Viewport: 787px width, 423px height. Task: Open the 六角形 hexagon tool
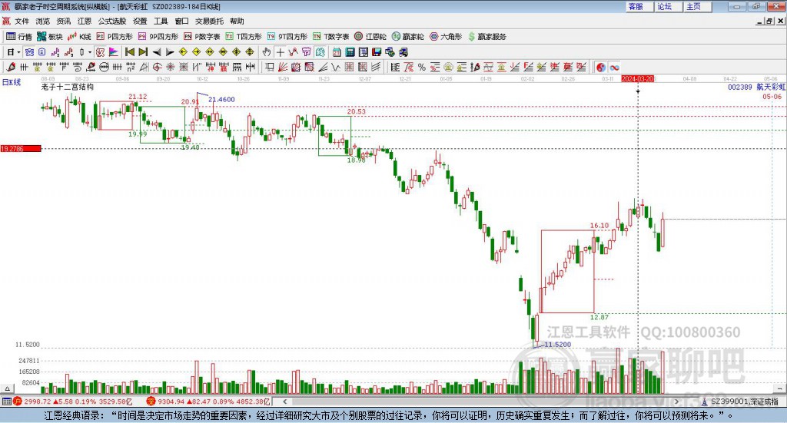(x=446, y=37)
